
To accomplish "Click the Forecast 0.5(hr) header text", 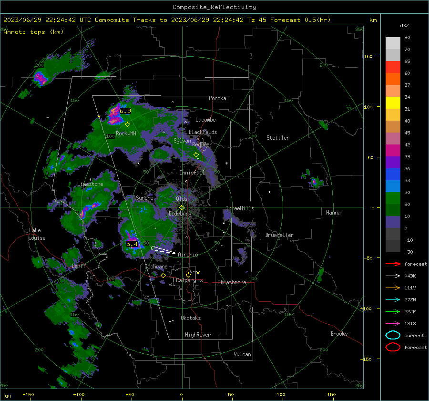I will tap(300, 20).
